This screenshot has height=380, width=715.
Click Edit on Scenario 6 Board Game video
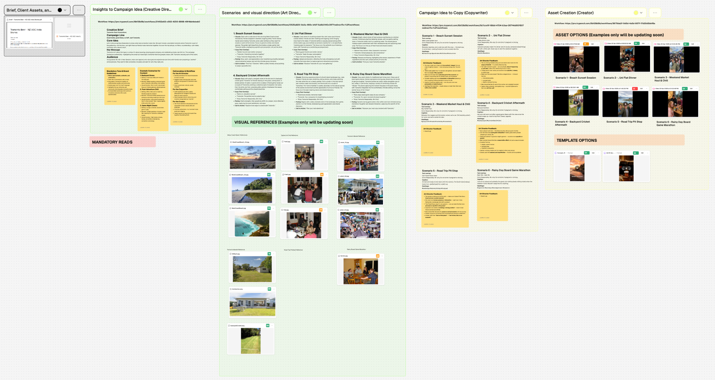[691, 89]
